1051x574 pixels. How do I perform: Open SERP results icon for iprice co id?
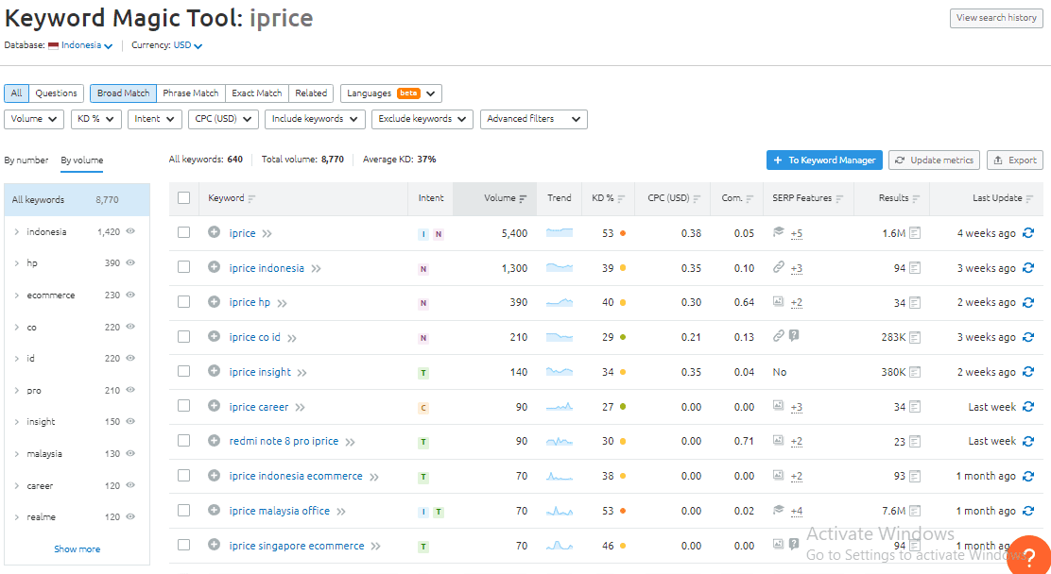[x=915, y=337]
